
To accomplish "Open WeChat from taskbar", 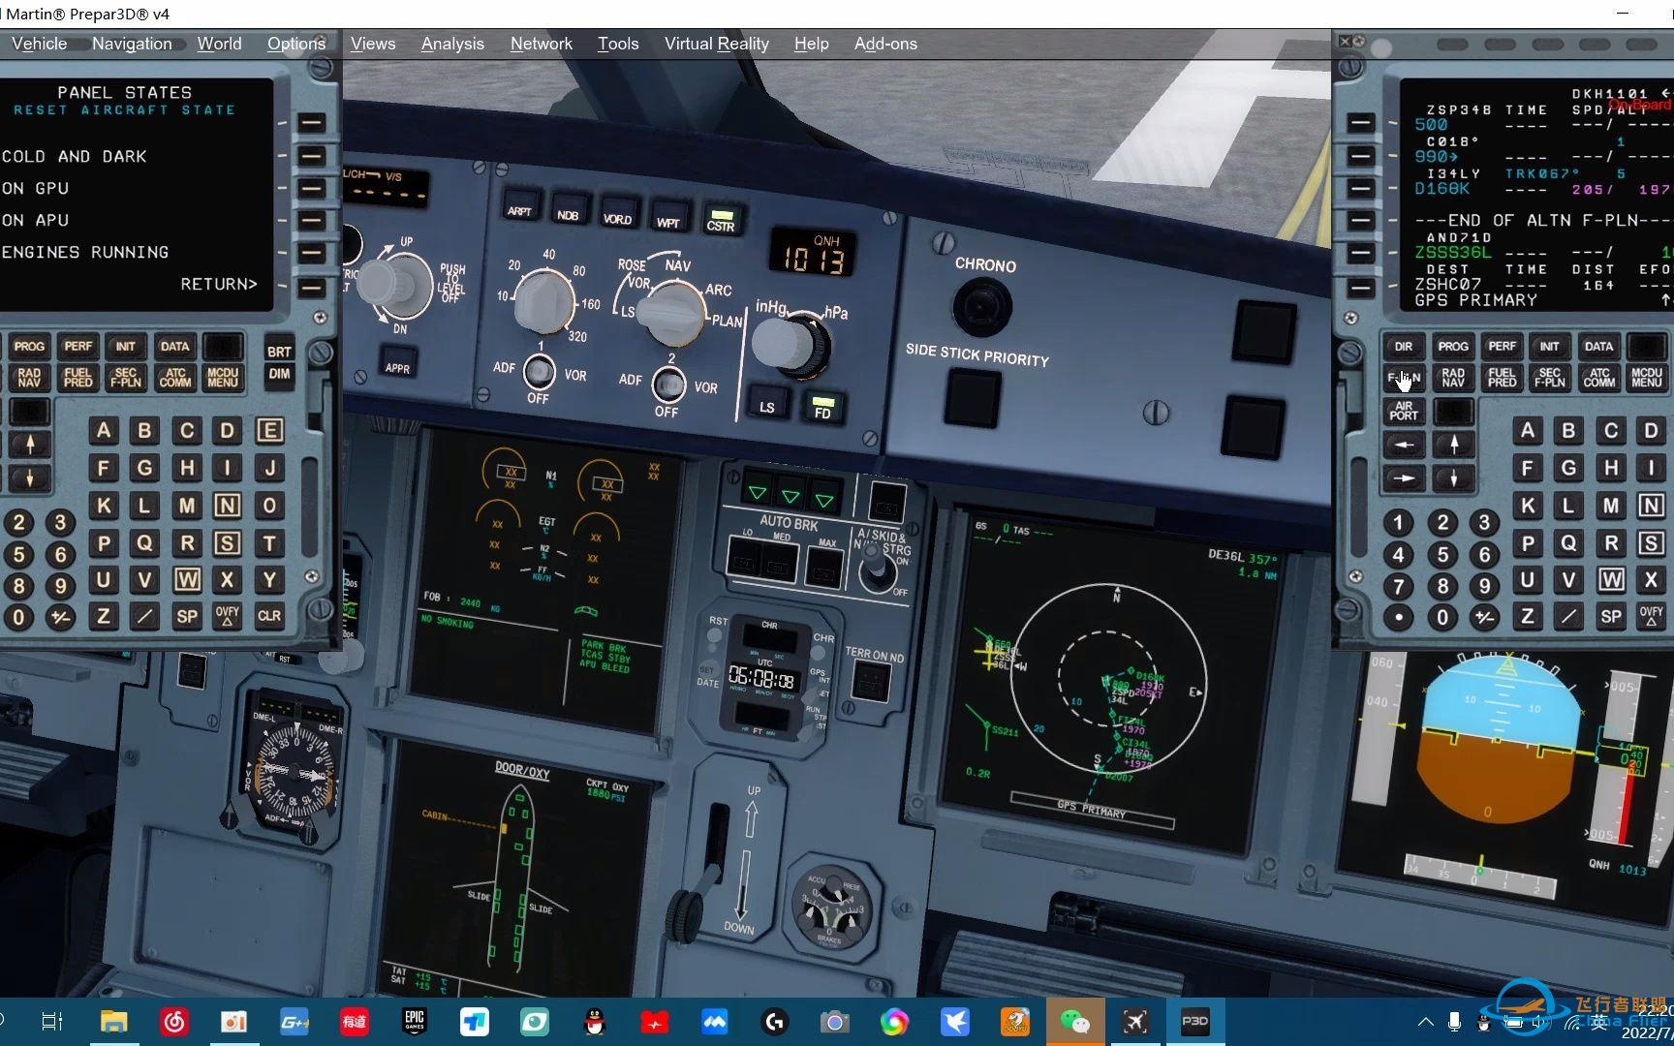I will [x=1074, y=1022].
